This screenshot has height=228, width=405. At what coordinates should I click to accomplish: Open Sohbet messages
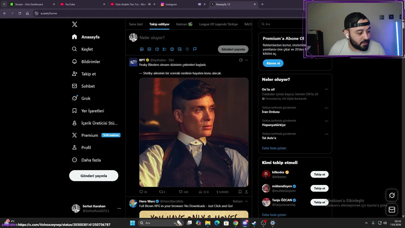point(83,86)
